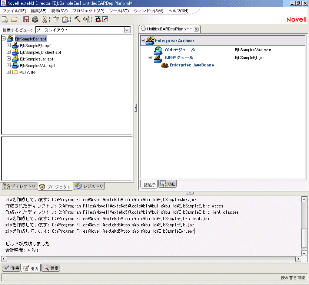
Task: Click the New file toolbar icon
Action: (x=5, y=19)
